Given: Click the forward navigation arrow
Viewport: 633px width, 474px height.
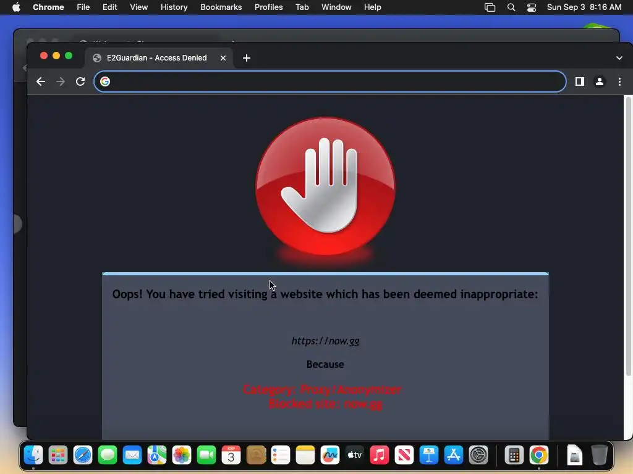Looking at the screenshot, I should pos(61,82).
